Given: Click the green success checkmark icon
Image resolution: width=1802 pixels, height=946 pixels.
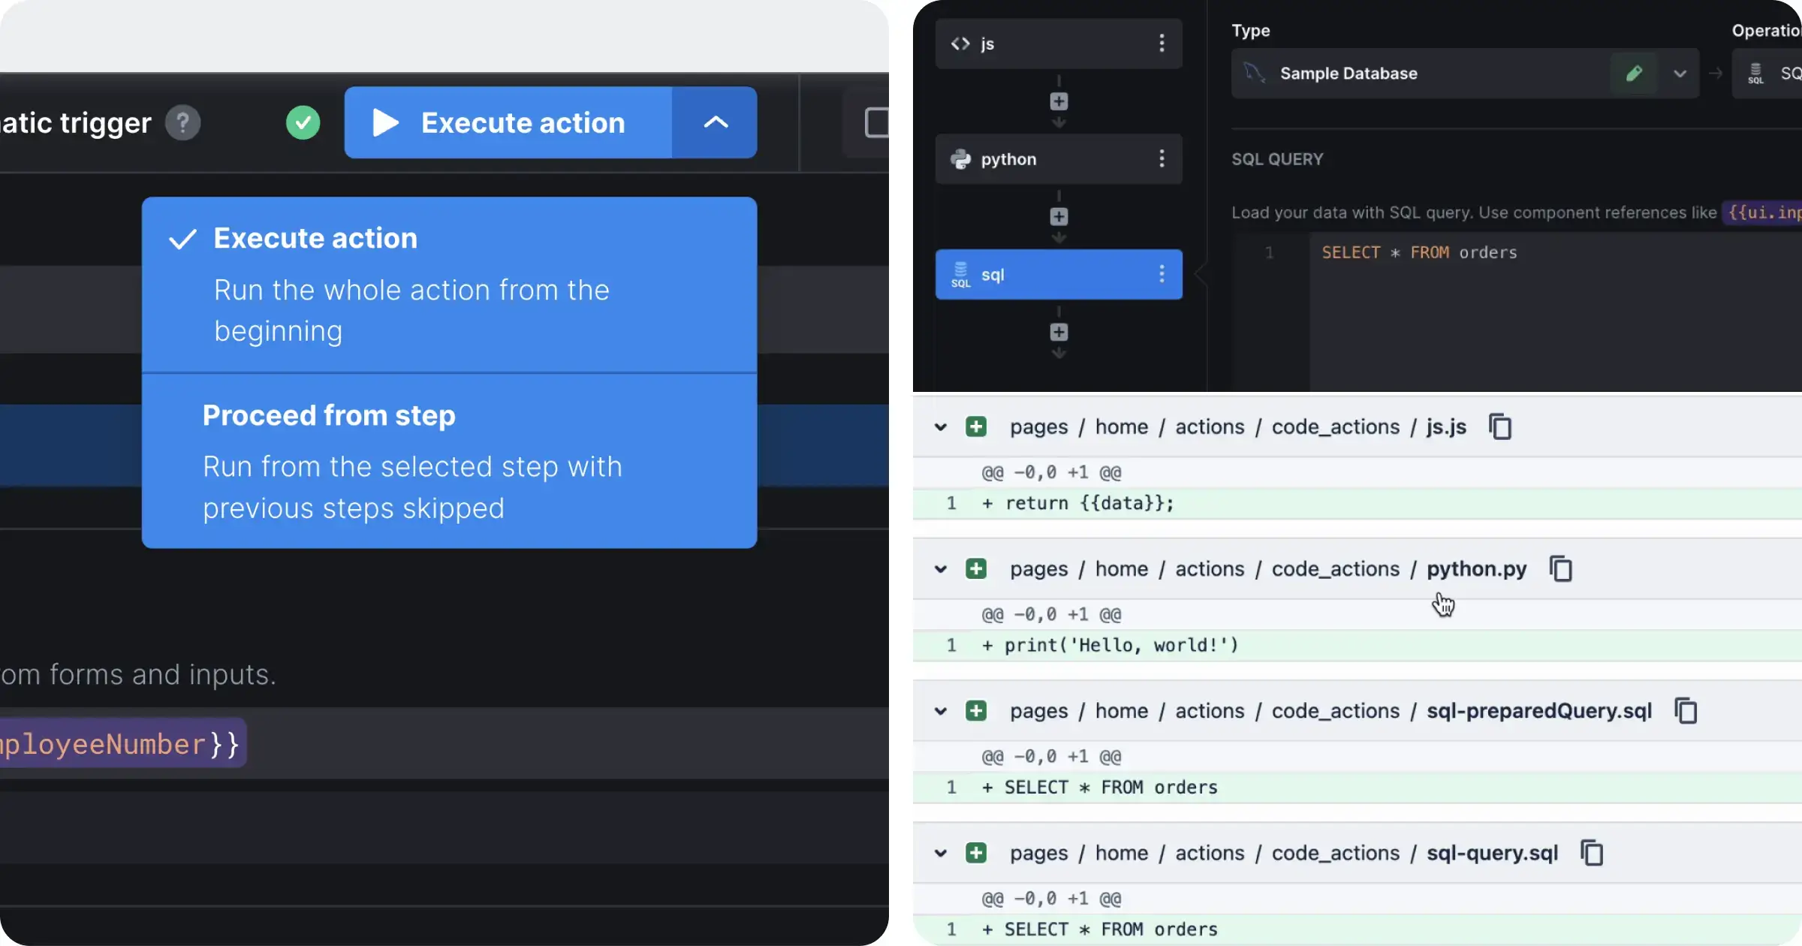Looking at the screenshot, I should [x=303, y=122].
